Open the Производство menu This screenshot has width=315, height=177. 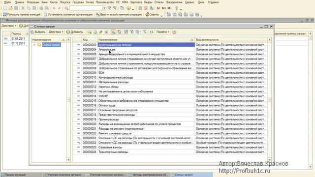click(x=105, y=2)
